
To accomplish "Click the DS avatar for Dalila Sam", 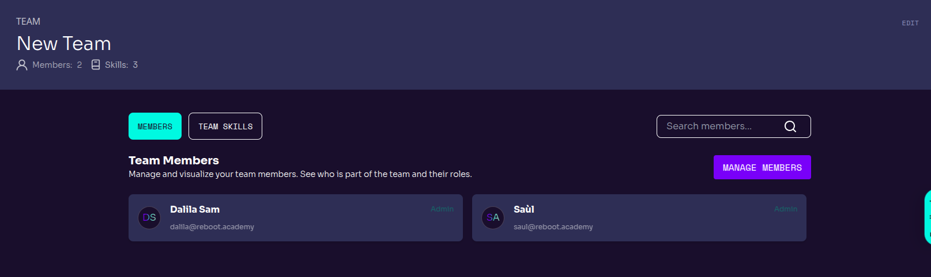I will [x=149, y=218].
